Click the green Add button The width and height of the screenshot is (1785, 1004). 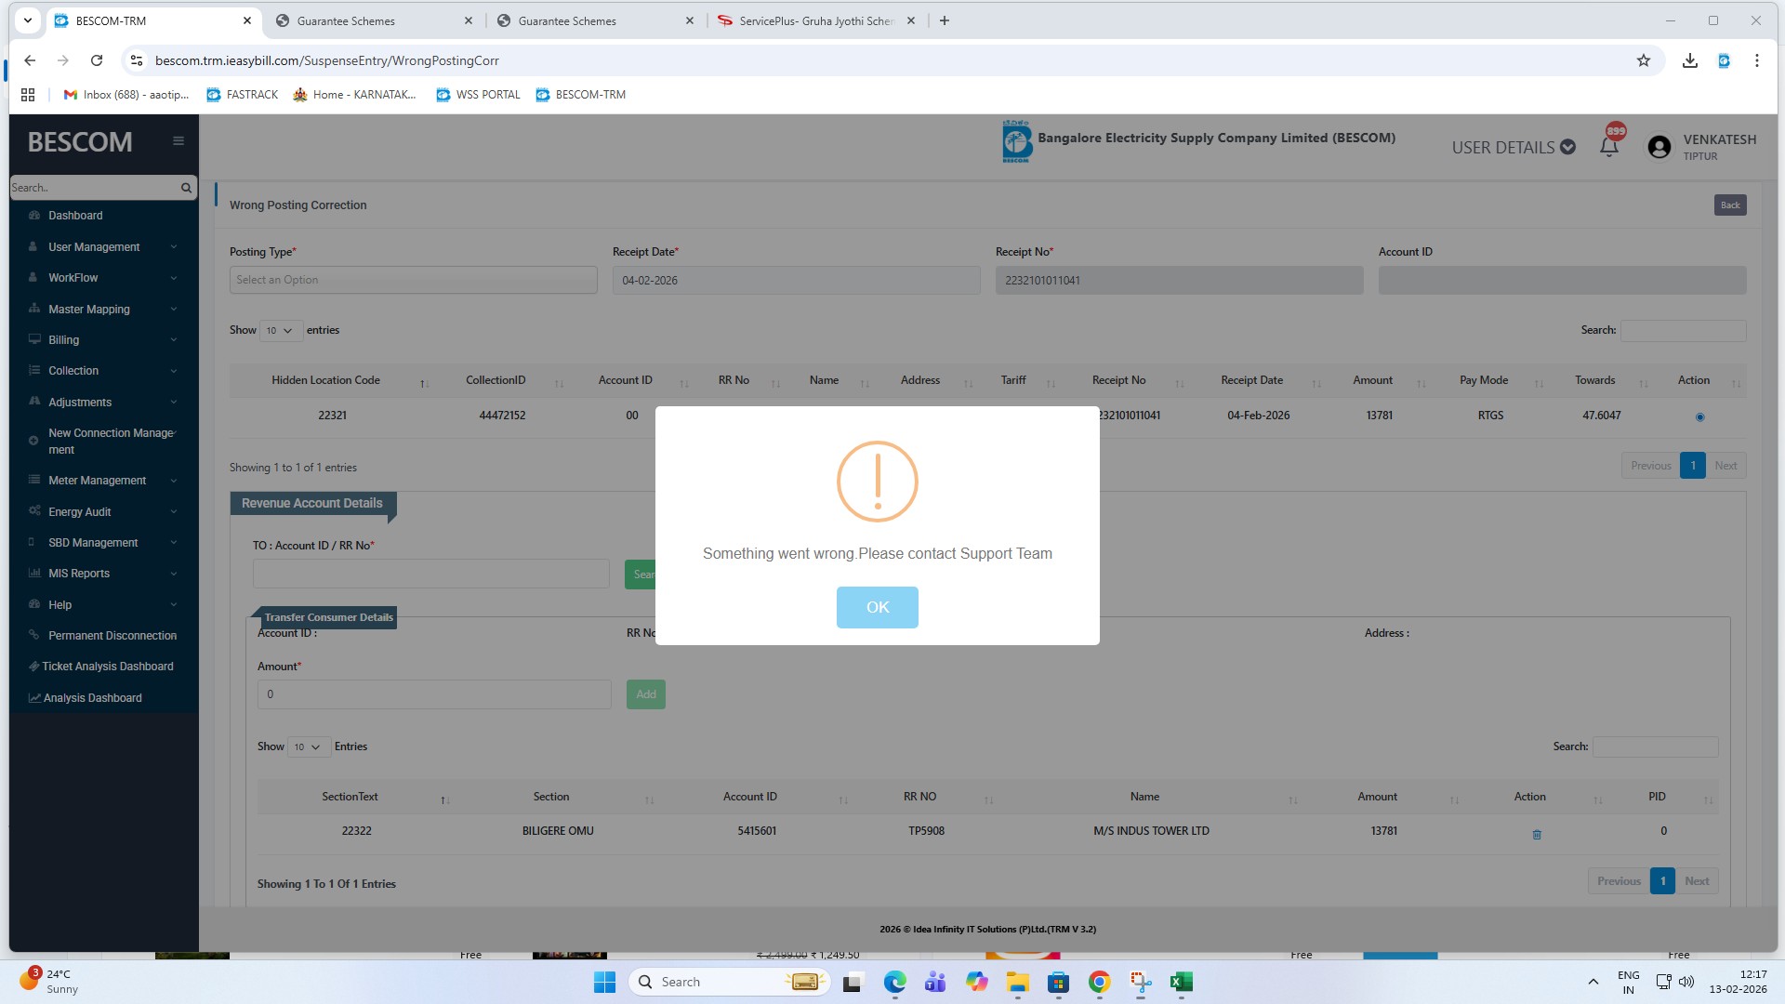(x=645, y=694)
